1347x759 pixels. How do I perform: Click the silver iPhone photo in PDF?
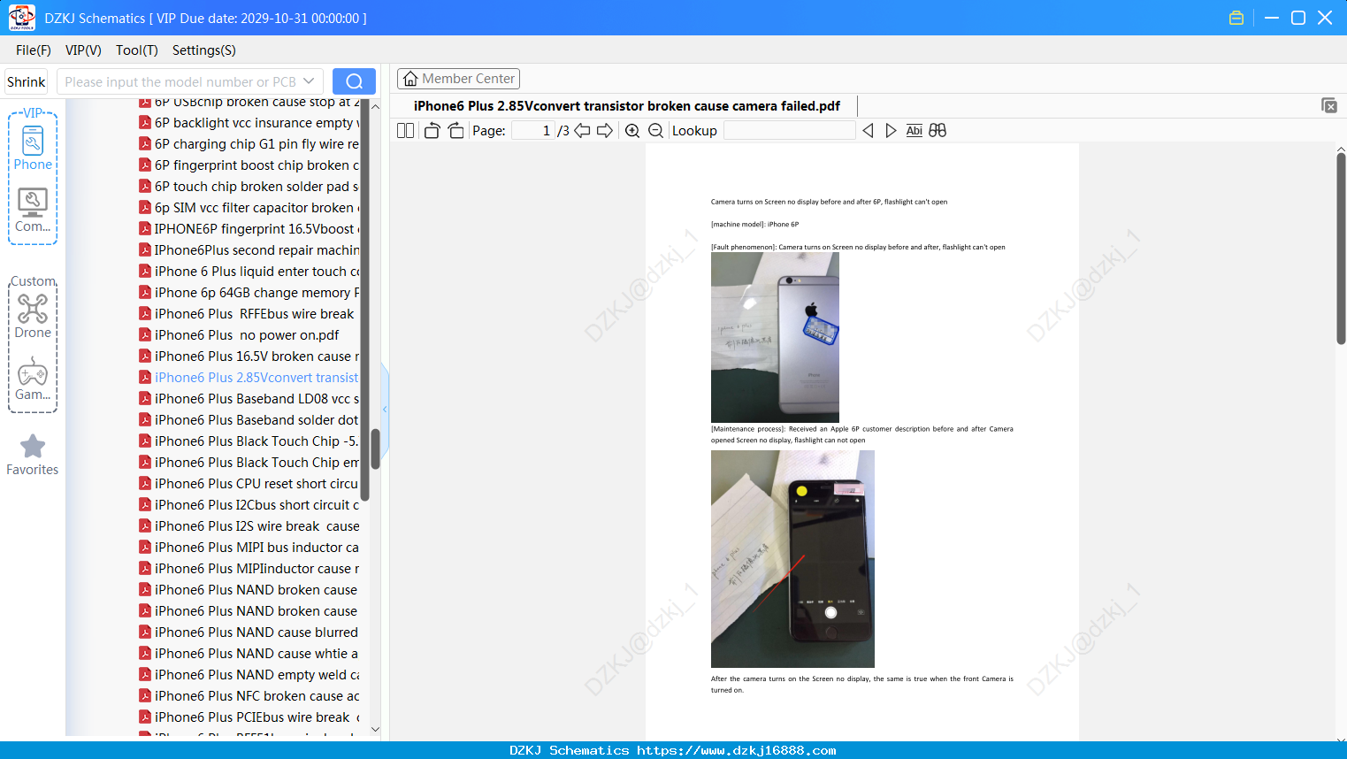[x=775, y=337]
